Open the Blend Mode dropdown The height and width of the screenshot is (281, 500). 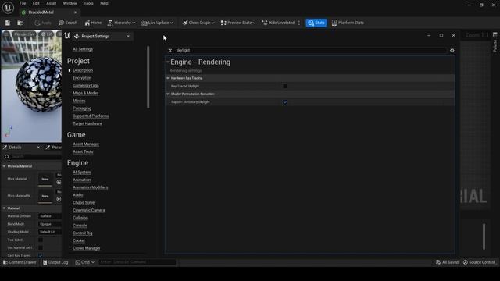pos(50,224)
